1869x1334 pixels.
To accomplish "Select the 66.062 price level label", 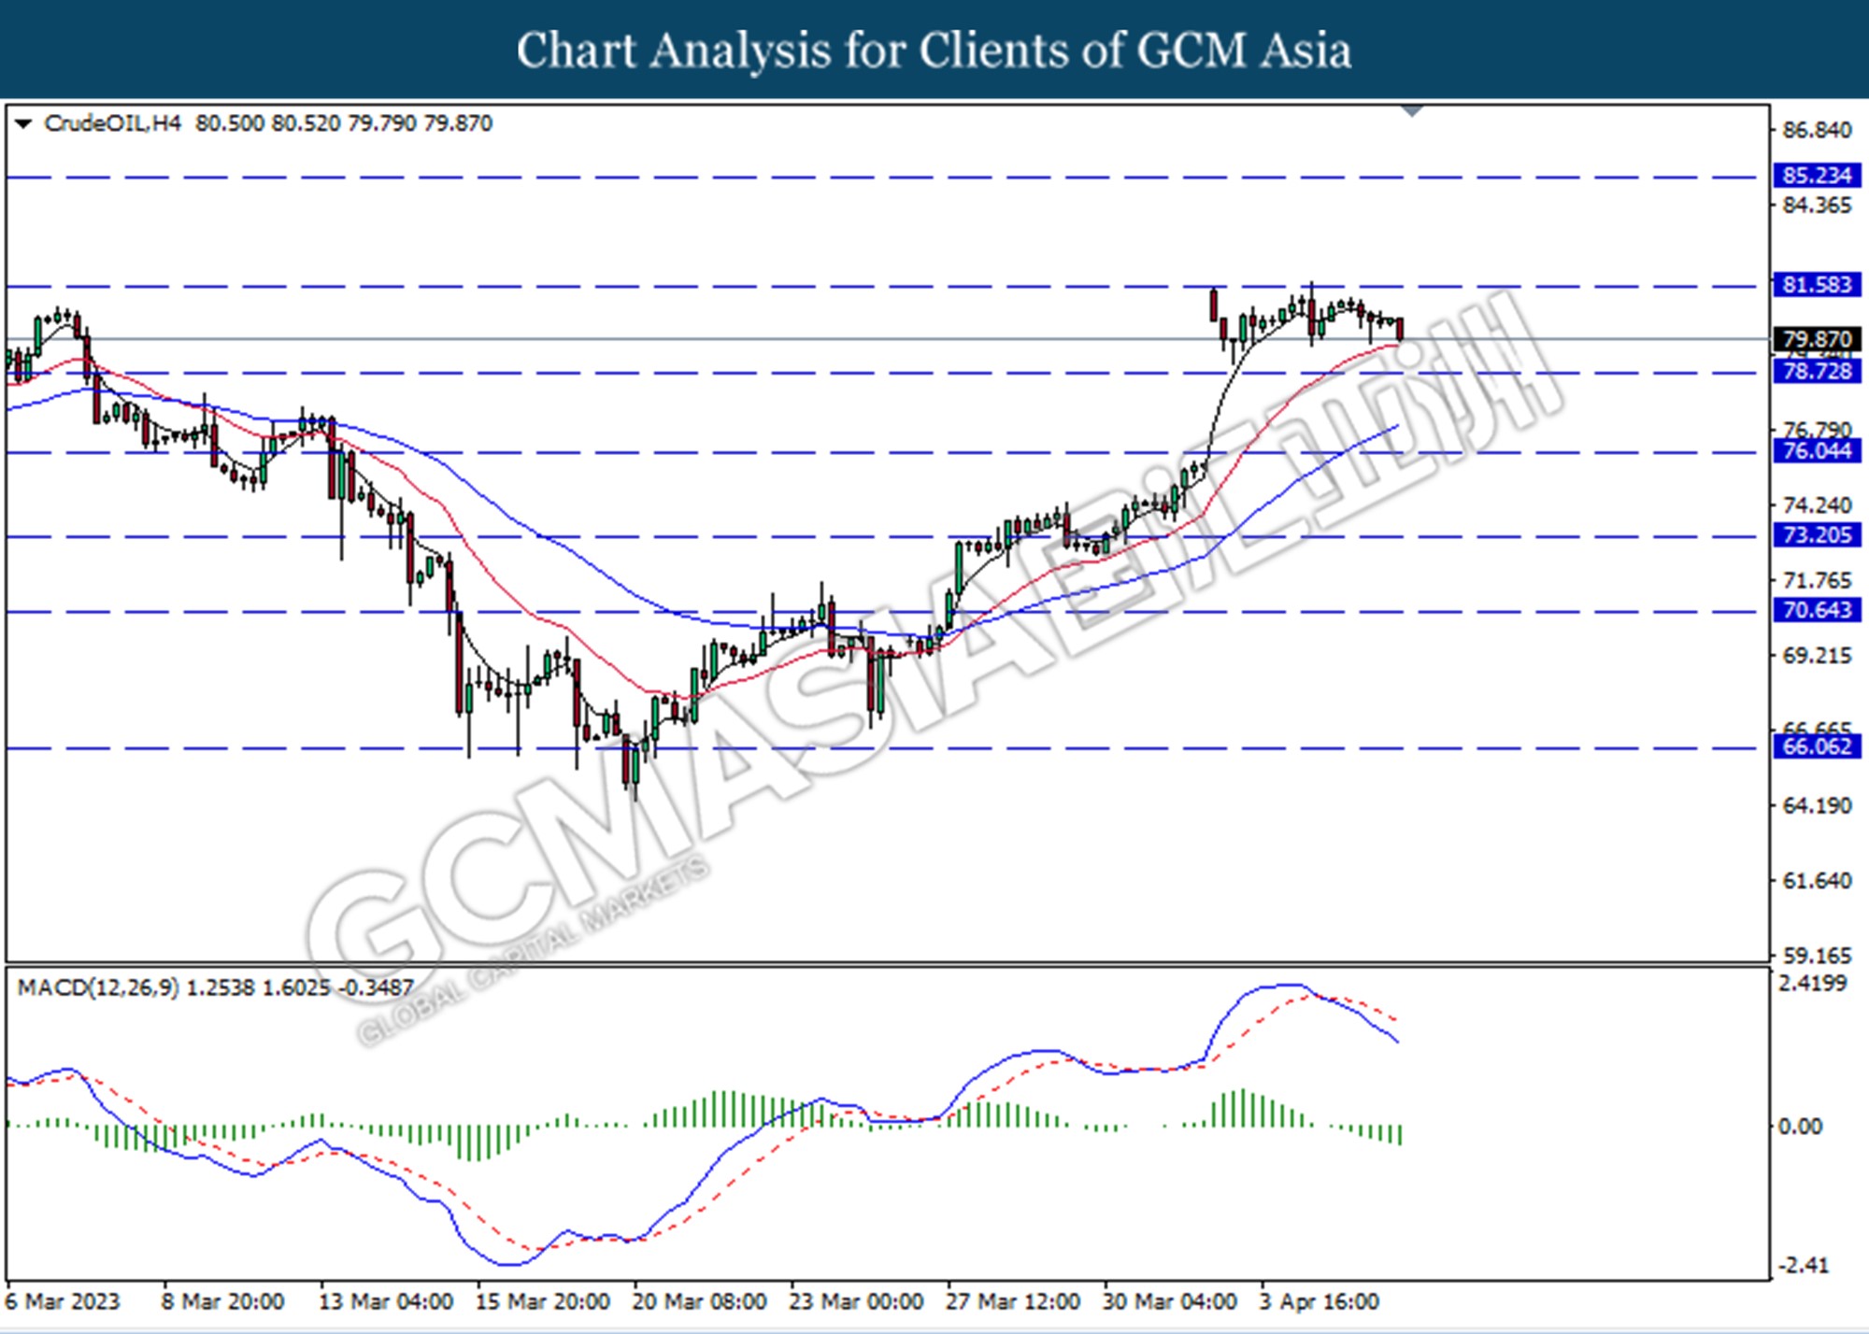I will pos(1817,746).
